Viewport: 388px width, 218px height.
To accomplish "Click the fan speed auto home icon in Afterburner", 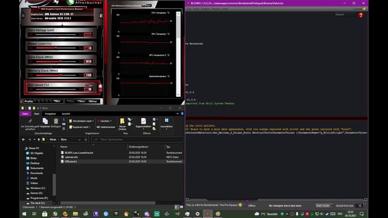I will pos(100,86).
